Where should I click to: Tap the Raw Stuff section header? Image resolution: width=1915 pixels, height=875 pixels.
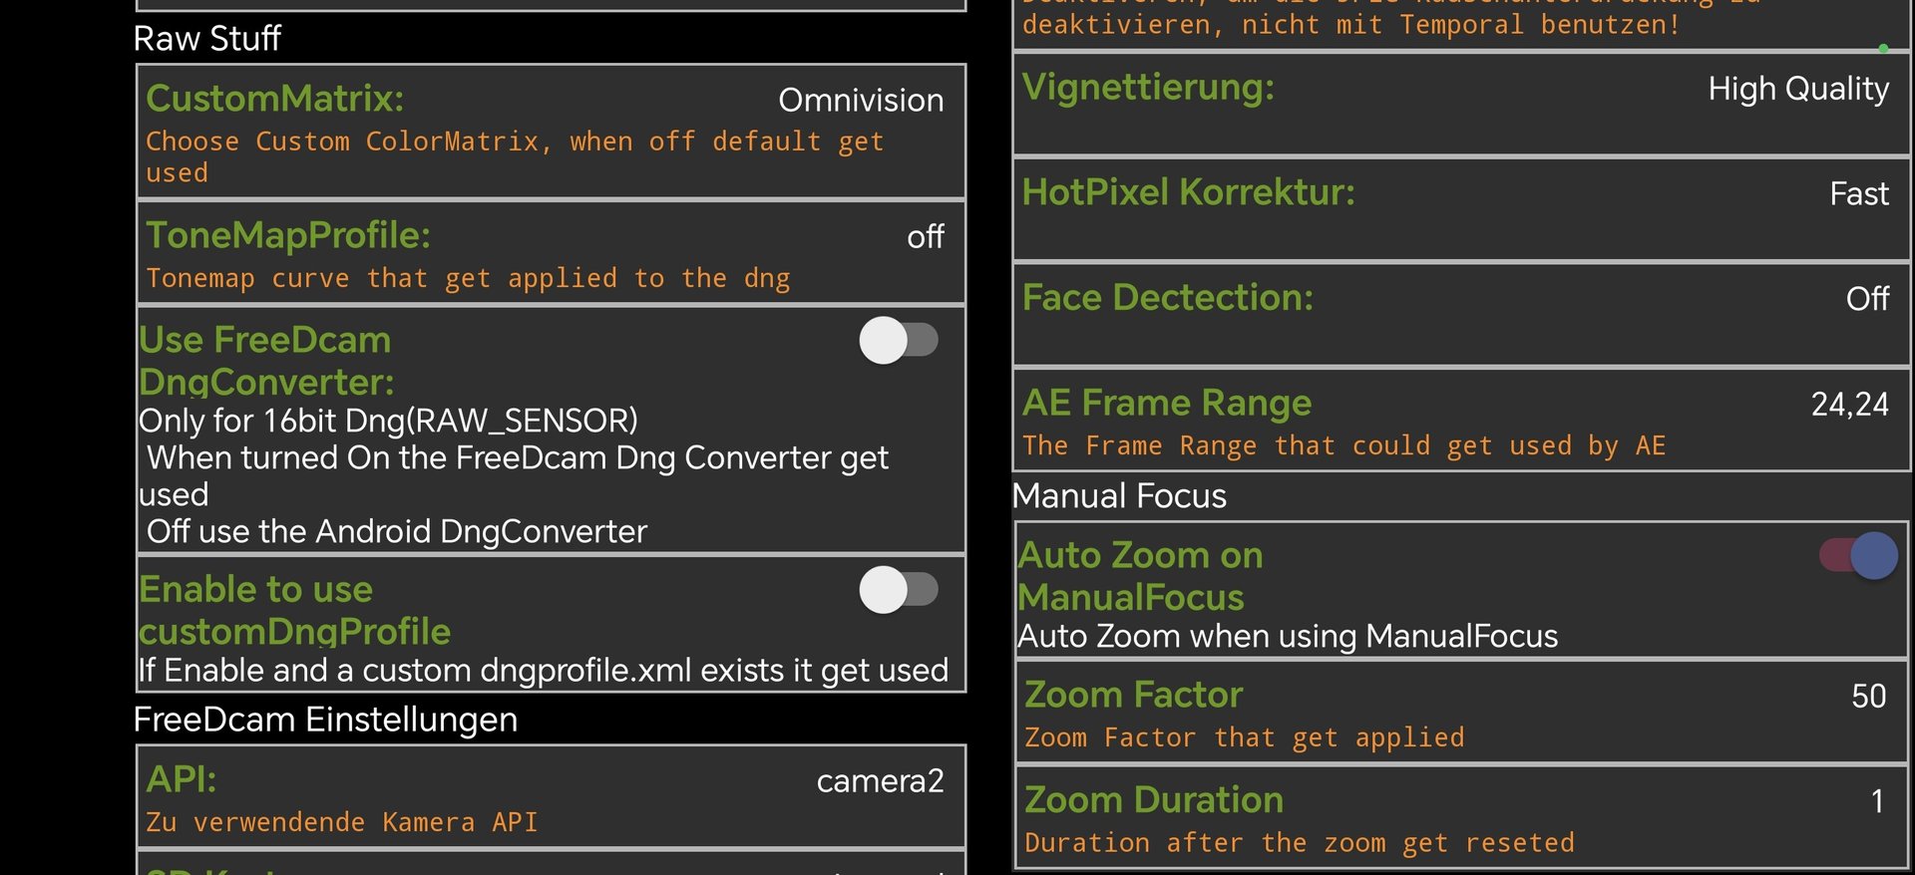pyautogui.click(x=207, y=39)
